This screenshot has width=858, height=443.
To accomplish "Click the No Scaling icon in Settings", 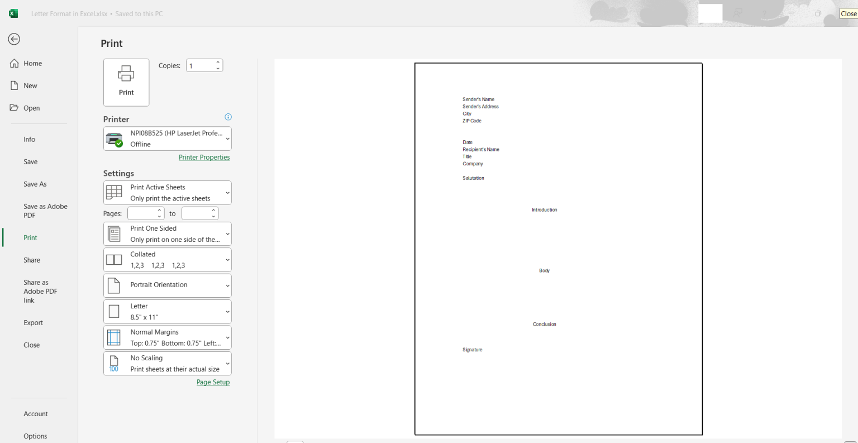I will 114,363.
